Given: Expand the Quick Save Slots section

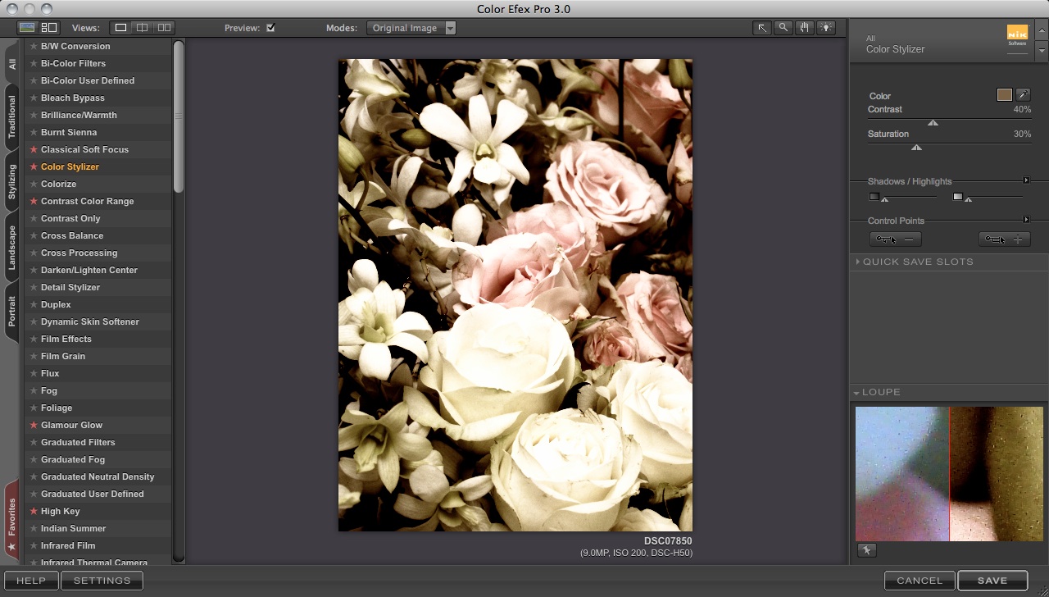Looking at the screenshot, I should coord(858,262).
